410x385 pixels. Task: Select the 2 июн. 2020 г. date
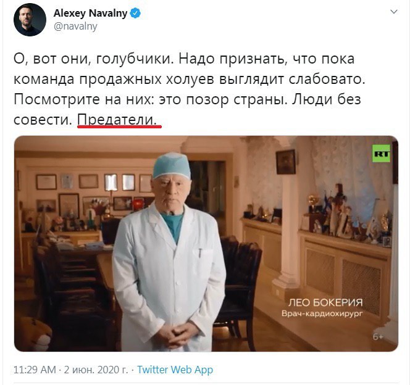click(96, 370)
